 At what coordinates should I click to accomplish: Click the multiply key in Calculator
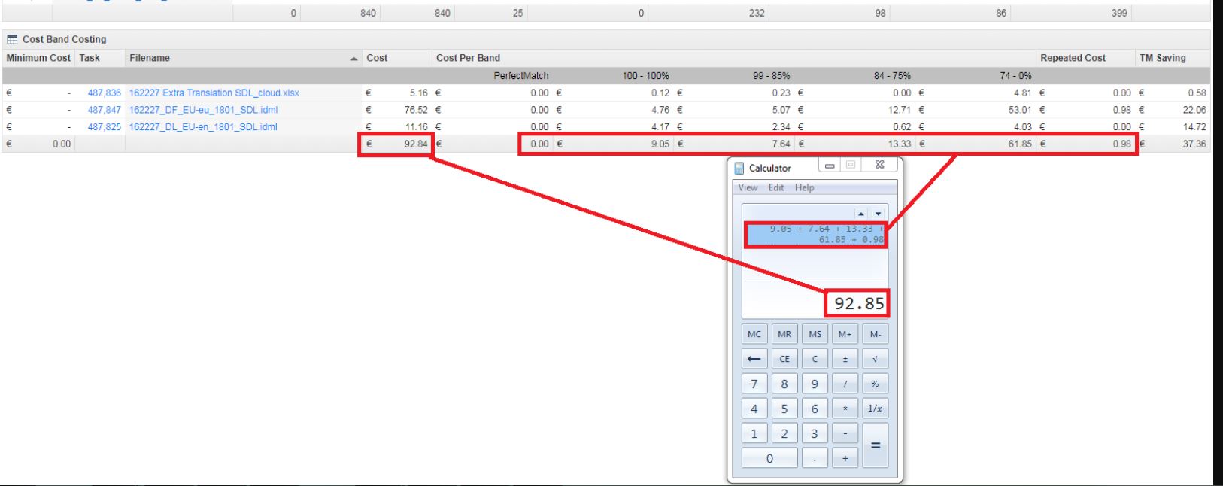(x=845, y=409)
